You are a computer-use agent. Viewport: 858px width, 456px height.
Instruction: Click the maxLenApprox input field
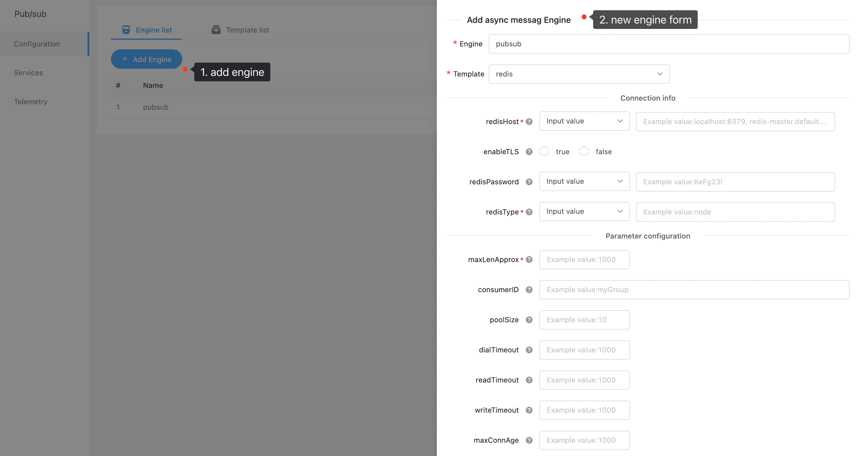tap(584, 260)
